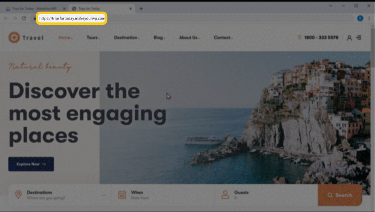The height and width of the screenshot is (212, 375).
Task: Expand the Destinations dropdown
Action: pos(104,195)
